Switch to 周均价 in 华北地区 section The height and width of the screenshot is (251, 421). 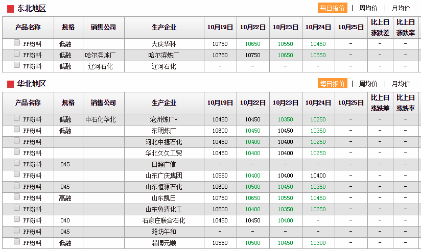pos(368,84)
